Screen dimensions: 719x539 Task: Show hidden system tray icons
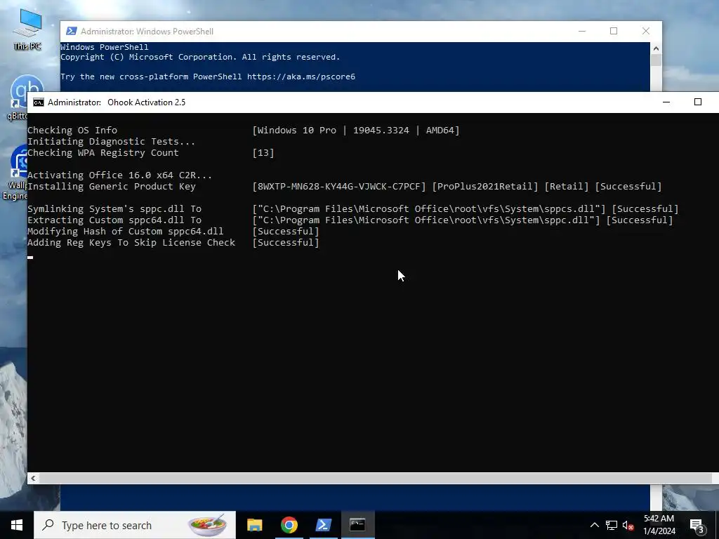point(594,525)
